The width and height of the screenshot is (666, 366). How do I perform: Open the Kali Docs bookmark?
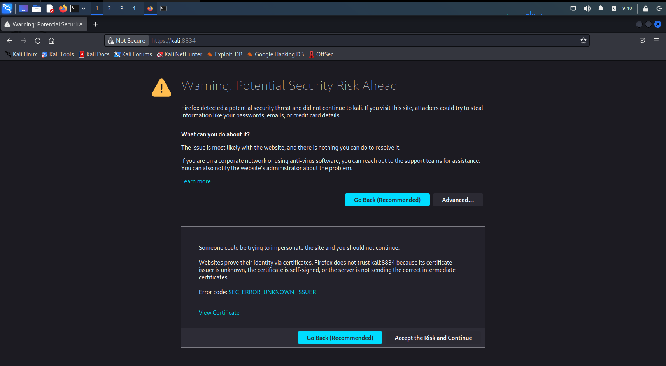pos(95,54)
